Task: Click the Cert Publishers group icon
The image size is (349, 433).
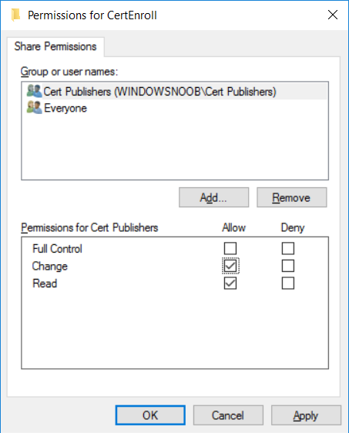Action: (34, 91)
